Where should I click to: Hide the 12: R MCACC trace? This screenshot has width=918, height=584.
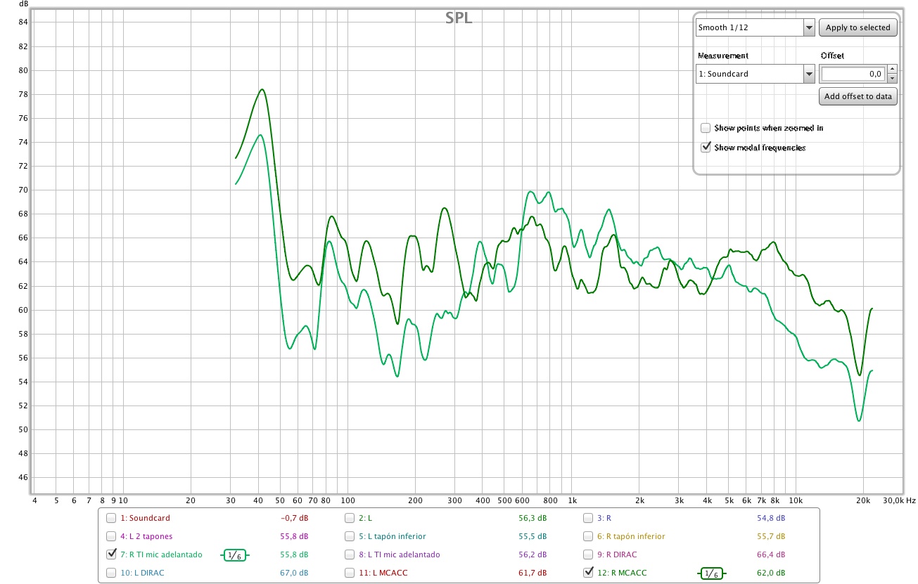tap(588, 573)
